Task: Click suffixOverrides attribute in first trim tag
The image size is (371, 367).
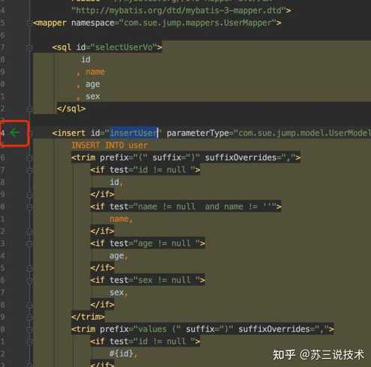Action: point(241,157)
